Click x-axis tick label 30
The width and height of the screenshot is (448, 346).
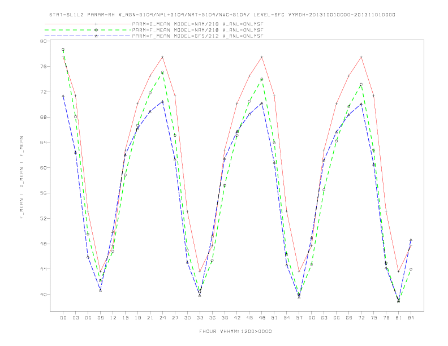(187, 318)
